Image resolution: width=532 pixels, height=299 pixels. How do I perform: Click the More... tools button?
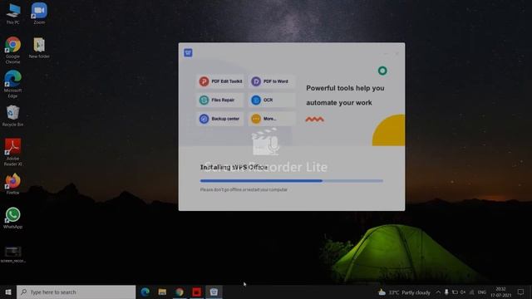pos(272,119)
